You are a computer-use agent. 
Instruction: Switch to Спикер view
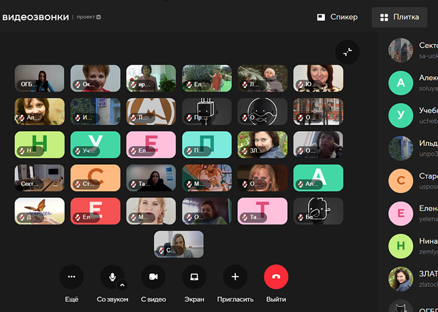(337, 17)
